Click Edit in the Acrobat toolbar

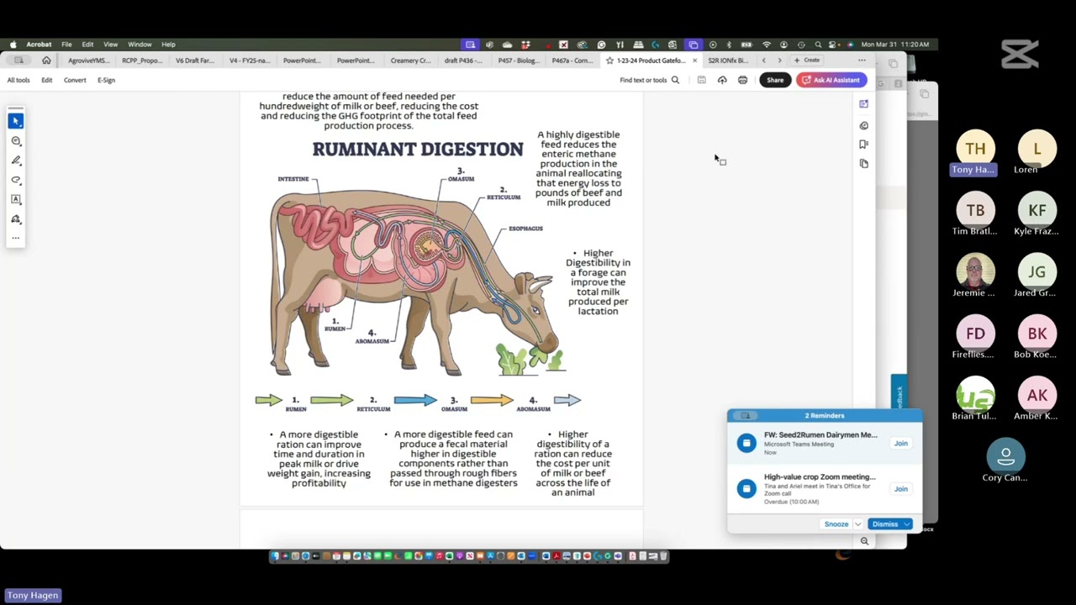[x=47, y=80]
